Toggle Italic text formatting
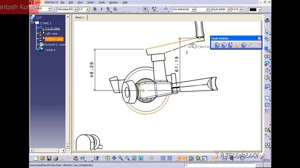 [x=101, y=9]
